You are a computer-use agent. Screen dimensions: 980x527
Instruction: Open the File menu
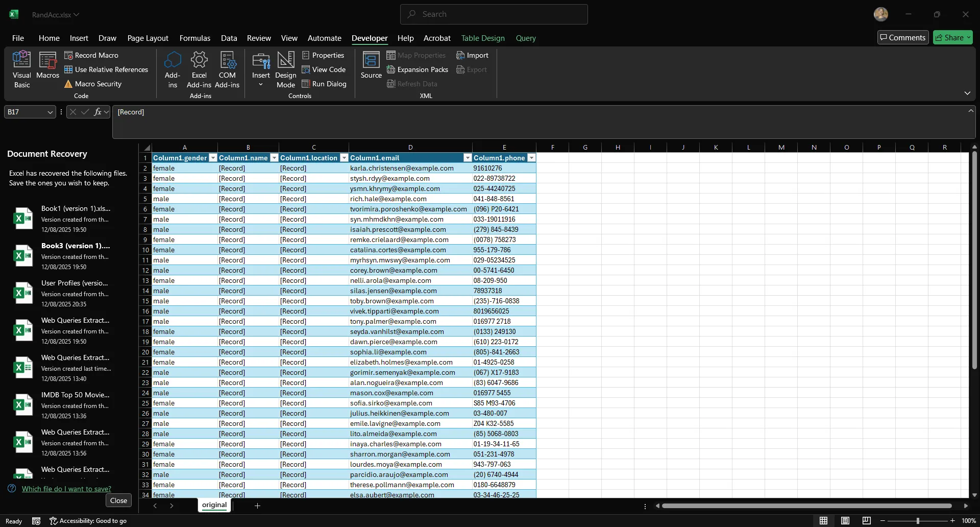pyautogui.click(x=18, y=38)
